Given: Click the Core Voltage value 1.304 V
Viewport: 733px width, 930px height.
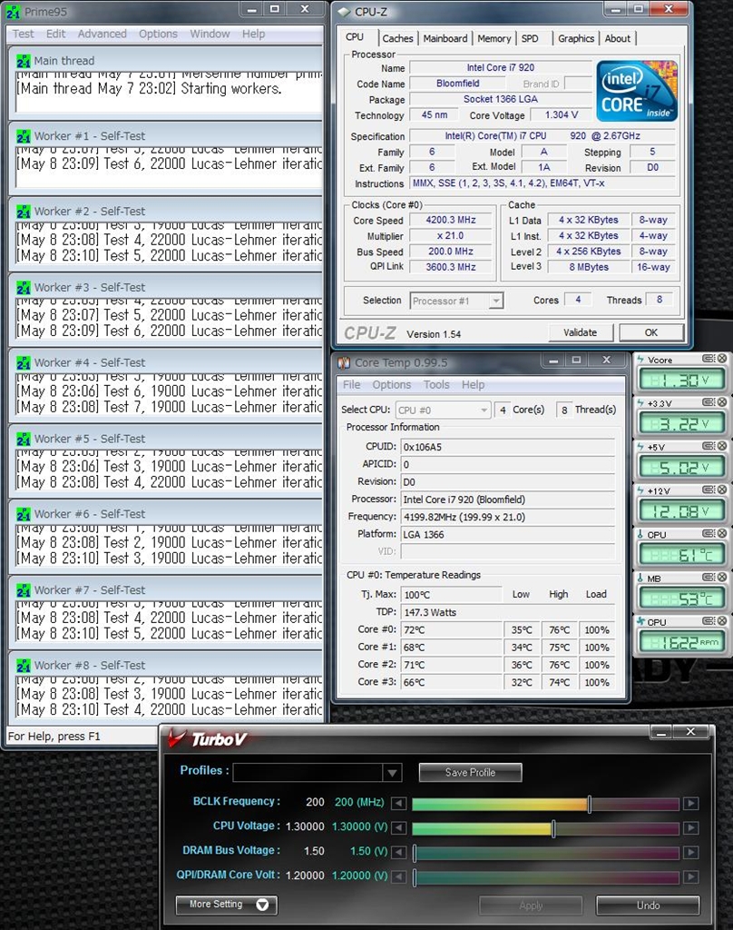Looking at the screenshot, I should 562,115.
